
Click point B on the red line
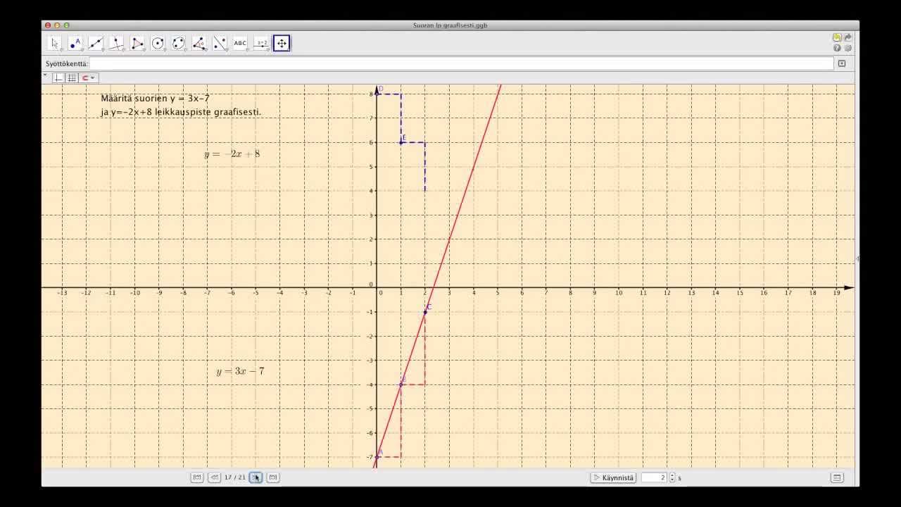click(x=401, y=384)
